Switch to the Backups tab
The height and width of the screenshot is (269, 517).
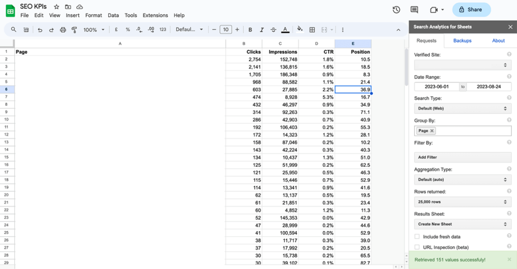tap(462, 41)
